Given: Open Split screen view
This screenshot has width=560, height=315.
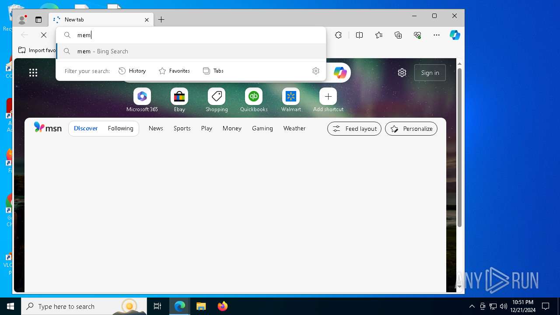Looking at the screenshot, I should (x=359, y=35).
